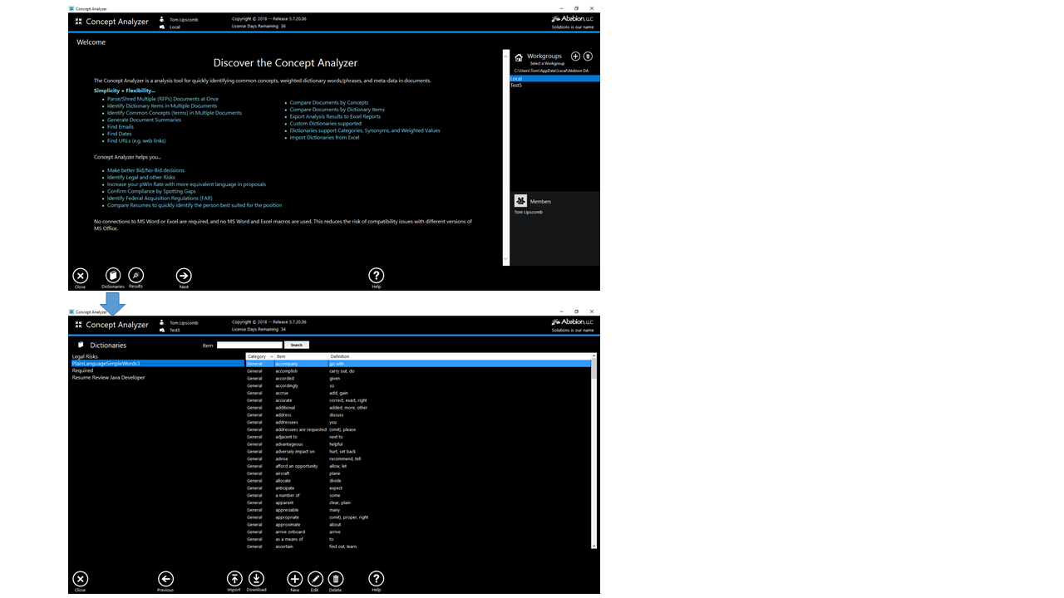Image resolution: width=1064 pixels, height=598 pixels.
Task: Select the 'accompany' item row
Action: (x=418, y=364)
